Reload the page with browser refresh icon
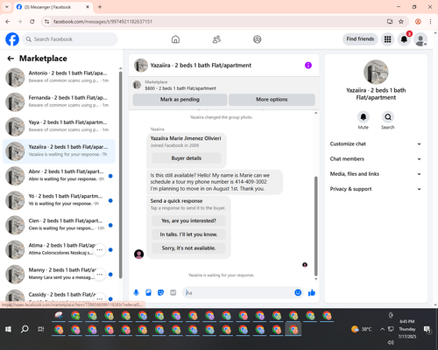 point(32,22)
